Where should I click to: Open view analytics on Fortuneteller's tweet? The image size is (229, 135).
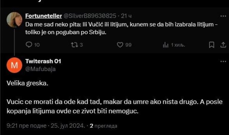point(166,45)
